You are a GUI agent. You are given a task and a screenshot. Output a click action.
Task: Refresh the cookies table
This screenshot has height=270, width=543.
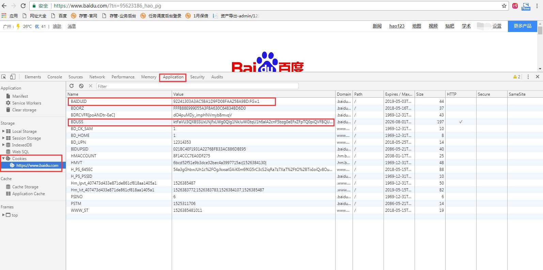[x=72, y=86]
